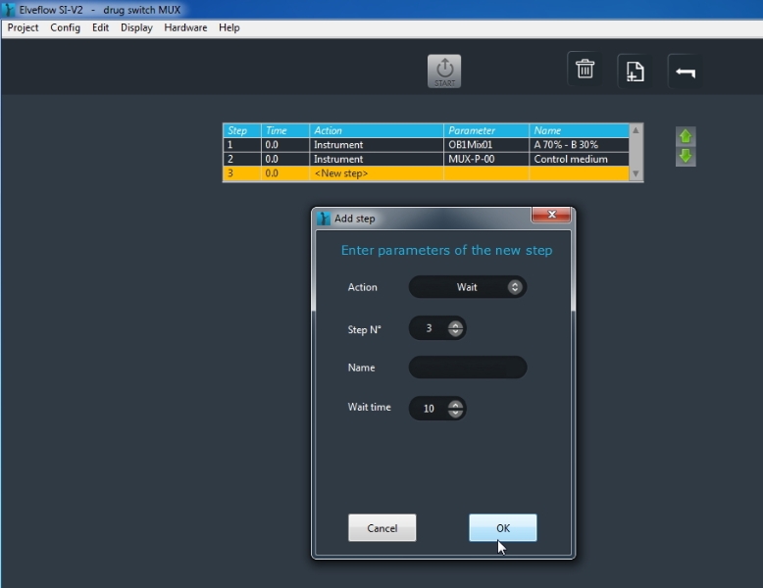Open the Hardware menu
763x588 pixels.
(185, 27)
